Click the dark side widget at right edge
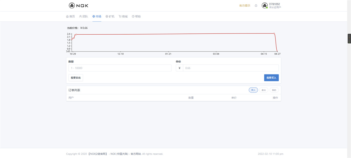 349,39
